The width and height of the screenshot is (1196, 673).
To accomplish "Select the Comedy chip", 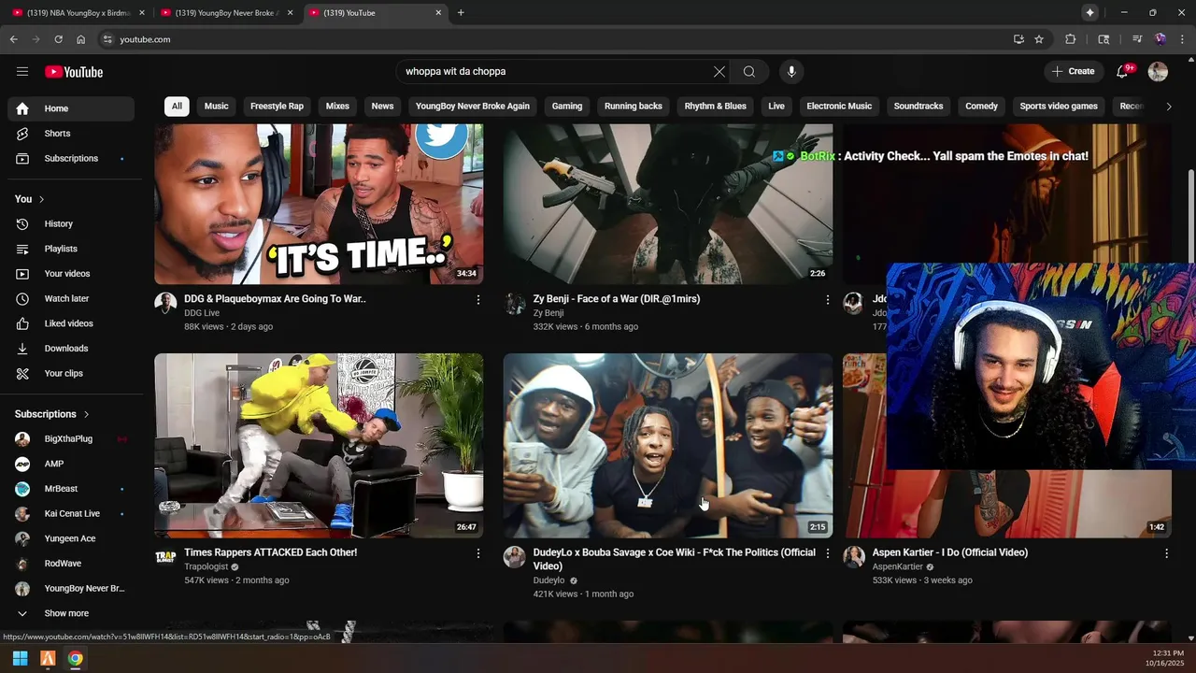I will [x=981, y=107].
